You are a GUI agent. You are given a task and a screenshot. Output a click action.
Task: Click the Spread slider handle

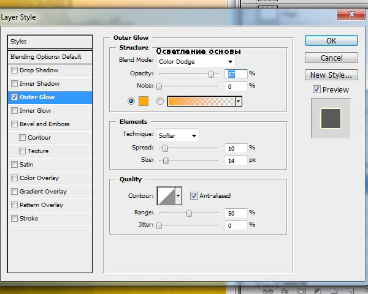(165, 148)
